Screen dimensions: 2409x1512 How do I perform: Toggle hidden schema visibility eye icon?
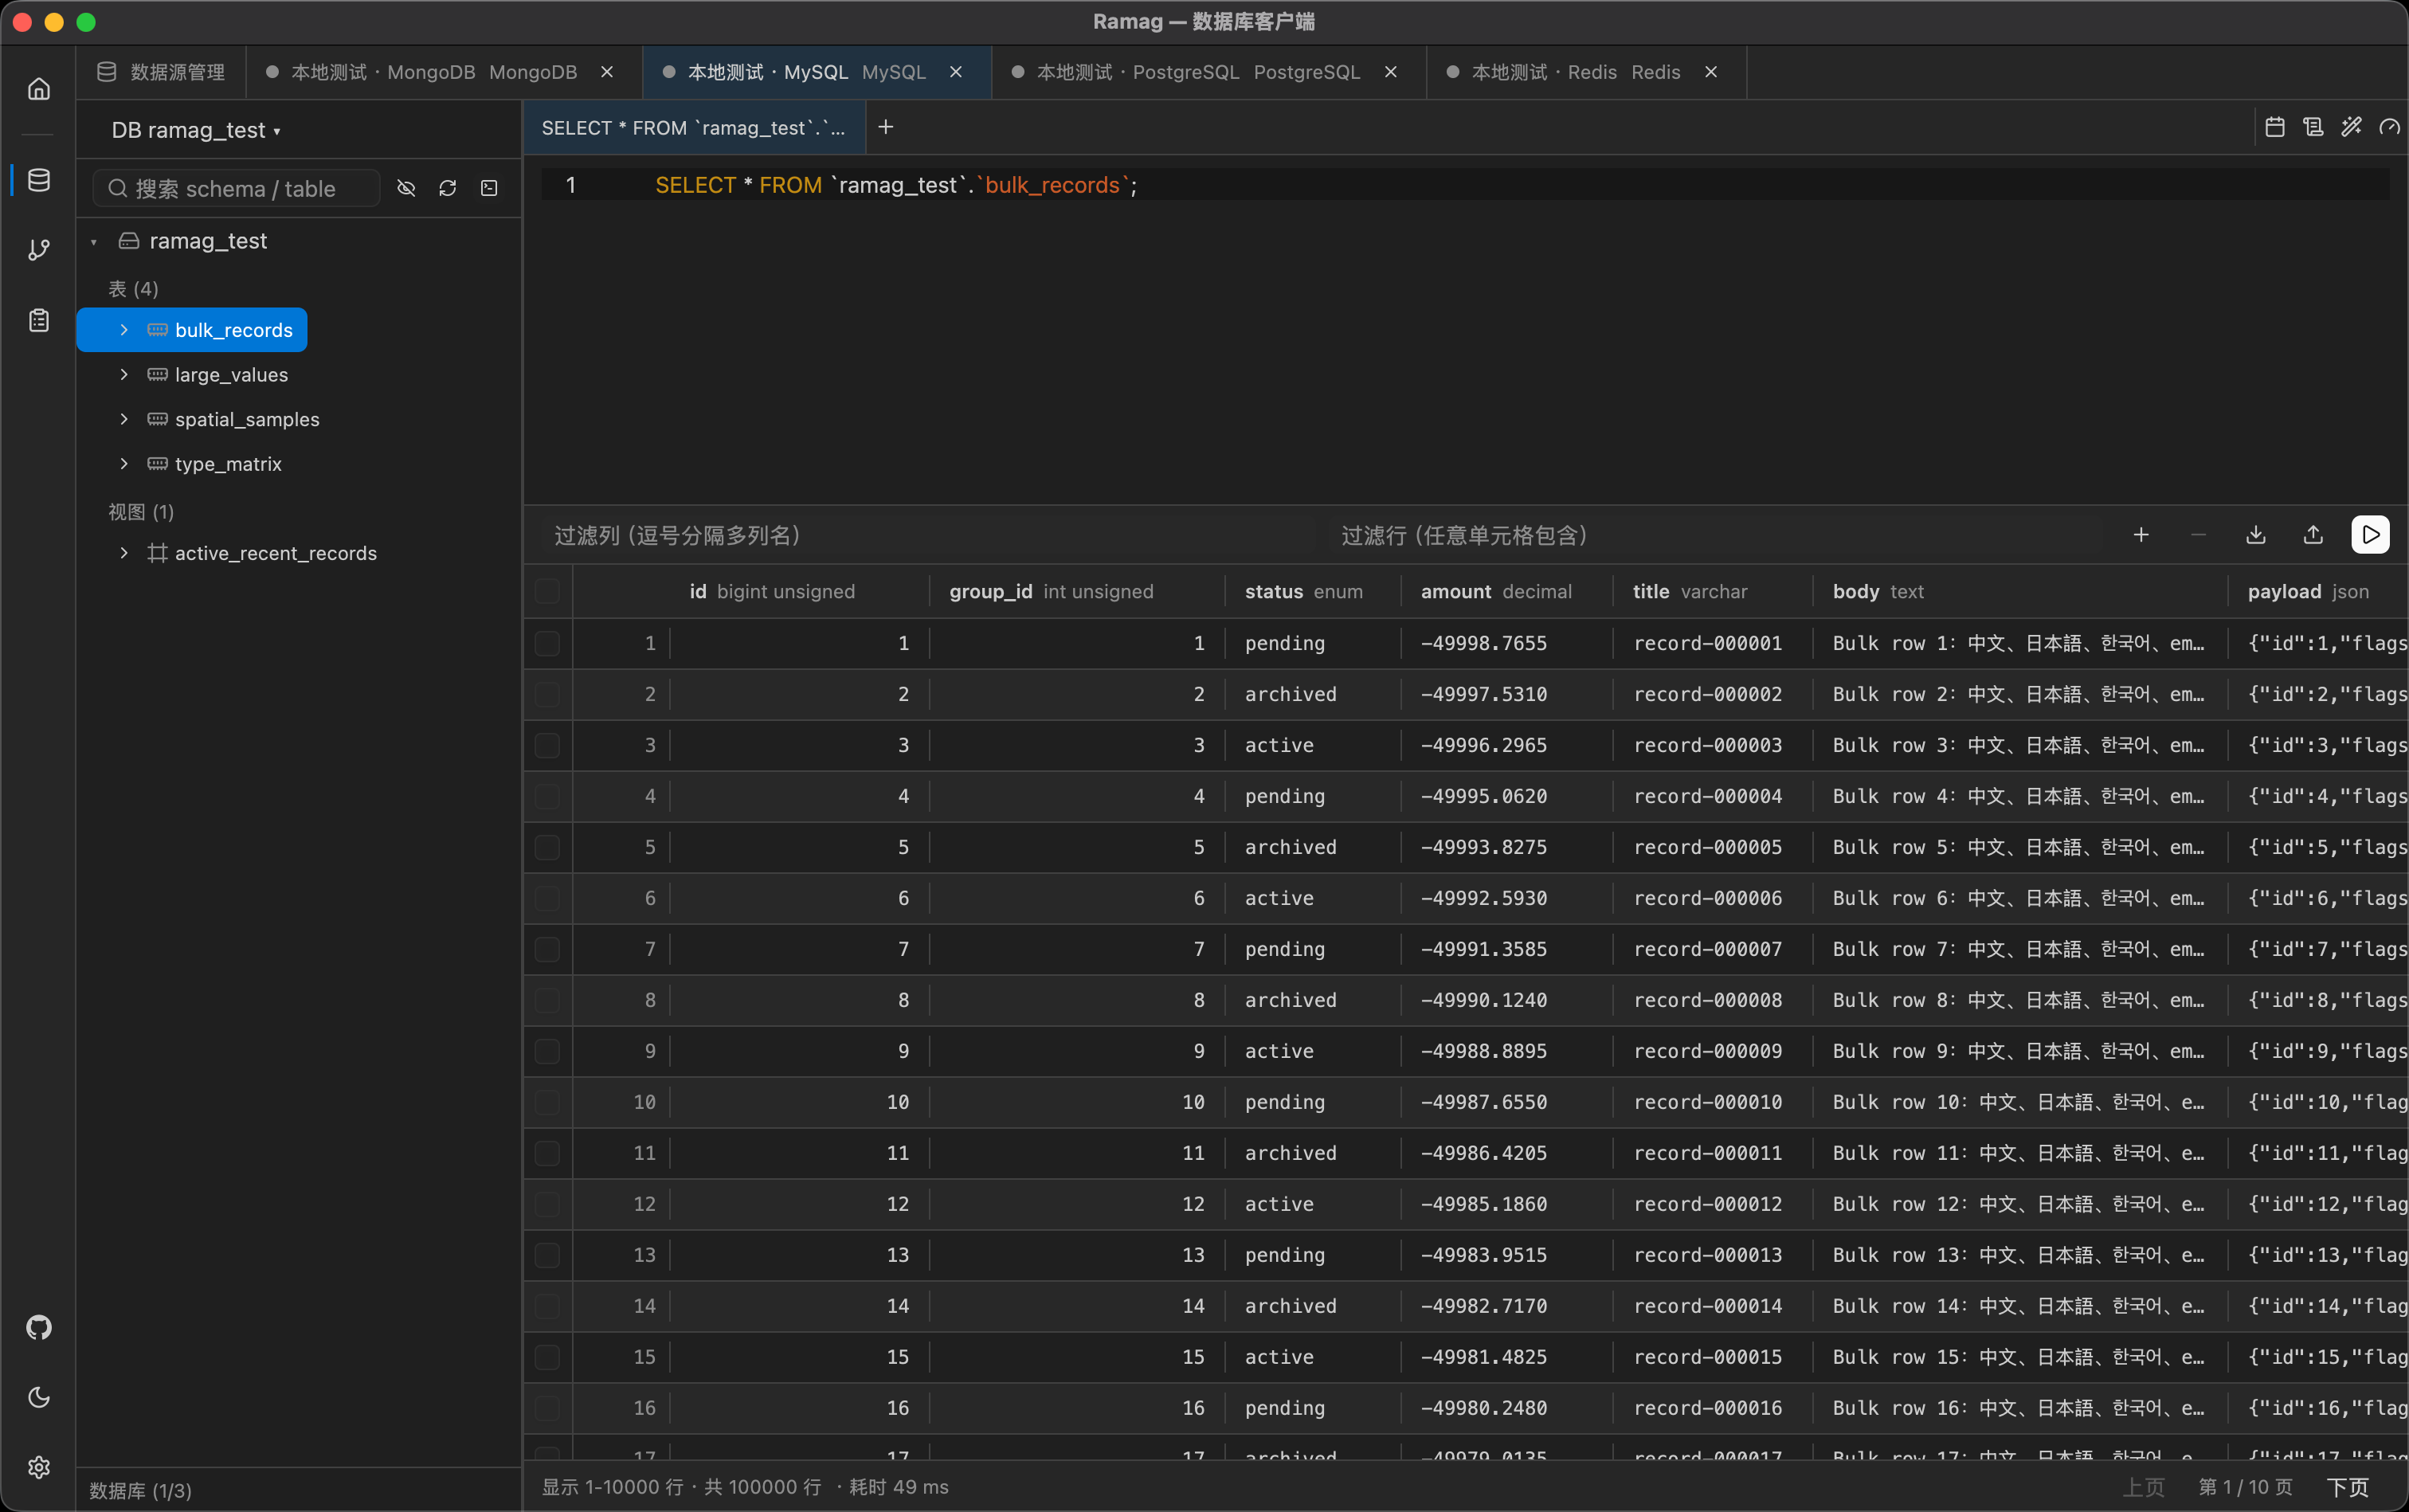(406, 188)
